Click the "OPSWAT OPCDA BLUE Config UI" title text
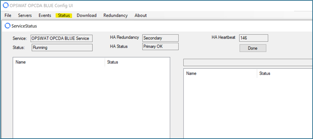 [41, 5]
